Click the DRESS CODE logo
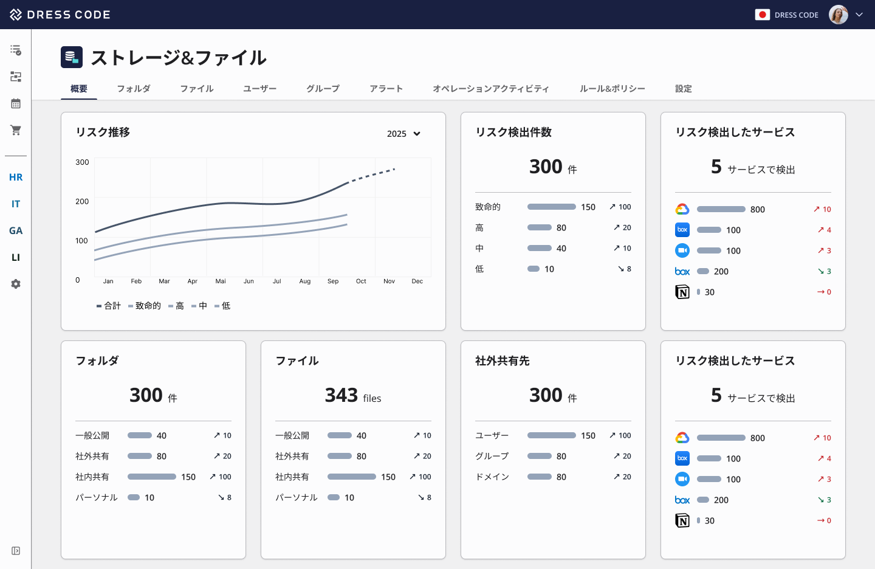The image size is (875, 569). click(x=59, y=15)
